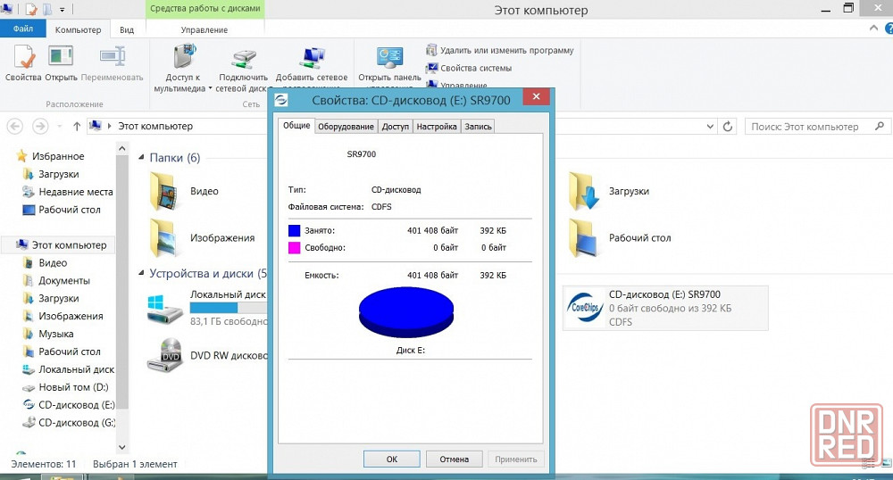Go up one level with up arrow
This screenshot has height=480, width=893.
pos(77,127)
